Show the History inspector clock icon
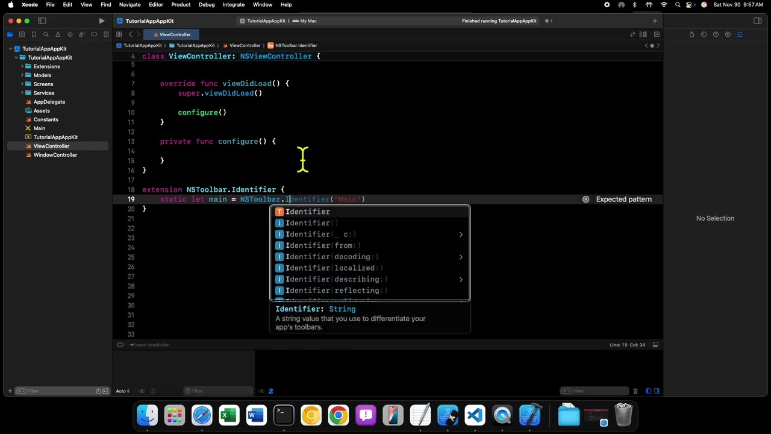Image resolution: width=771 pixels, height=434 pixels. click(x=704, y=34)
